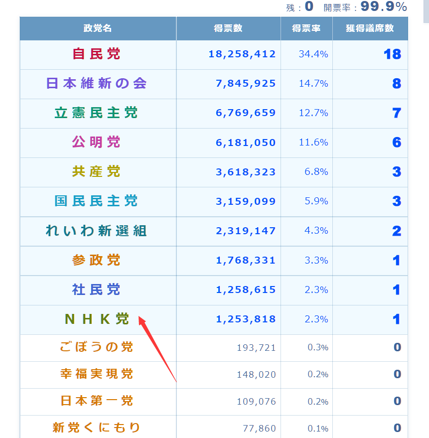Click NHK党's 2.3% vote share
429x438 pixels.
pos(316,319)
